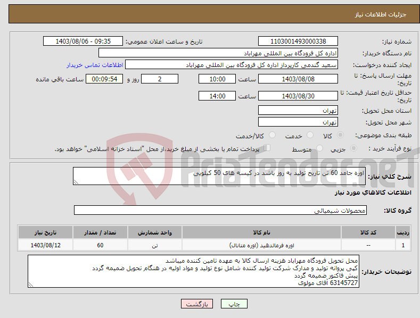This screenshot has width=420, height=318.
Task: Click the quantity cell 60
Action: (x=100, y=245)
